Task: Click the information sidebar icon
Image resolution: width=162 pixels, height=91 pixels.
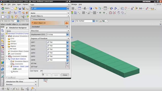Action: (2, 69)
